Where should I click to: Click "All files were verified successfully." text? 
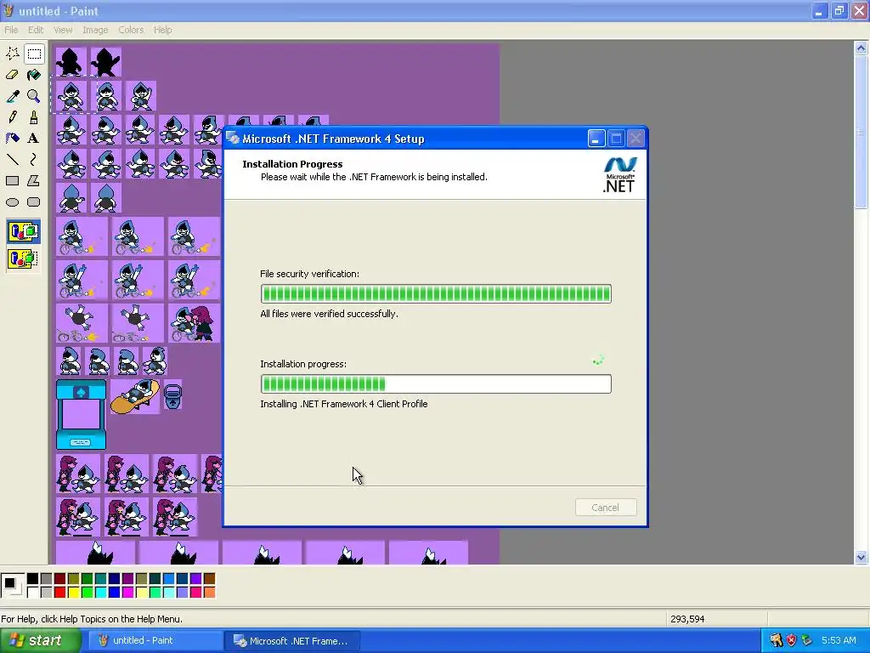329,314
